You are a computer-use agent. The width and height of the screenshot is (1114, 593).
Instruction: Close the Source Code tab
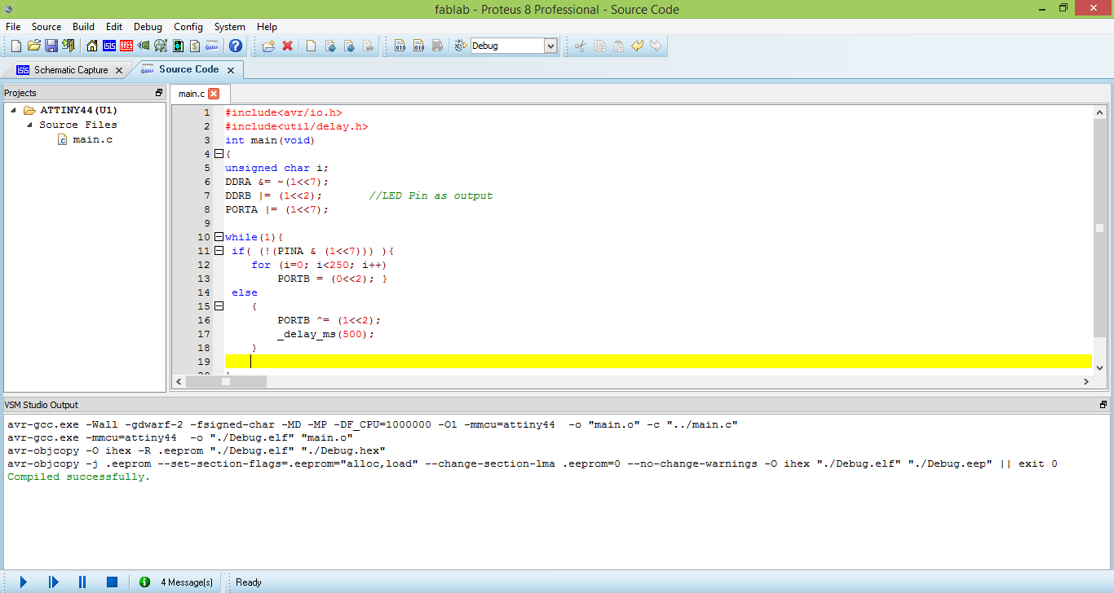[x=231, y=70]
